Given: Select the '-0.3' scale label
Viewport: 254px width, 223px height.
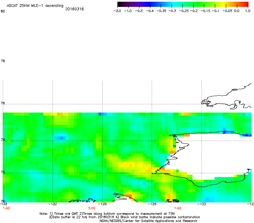Looking at the screenshot, I should pos(172,11).
